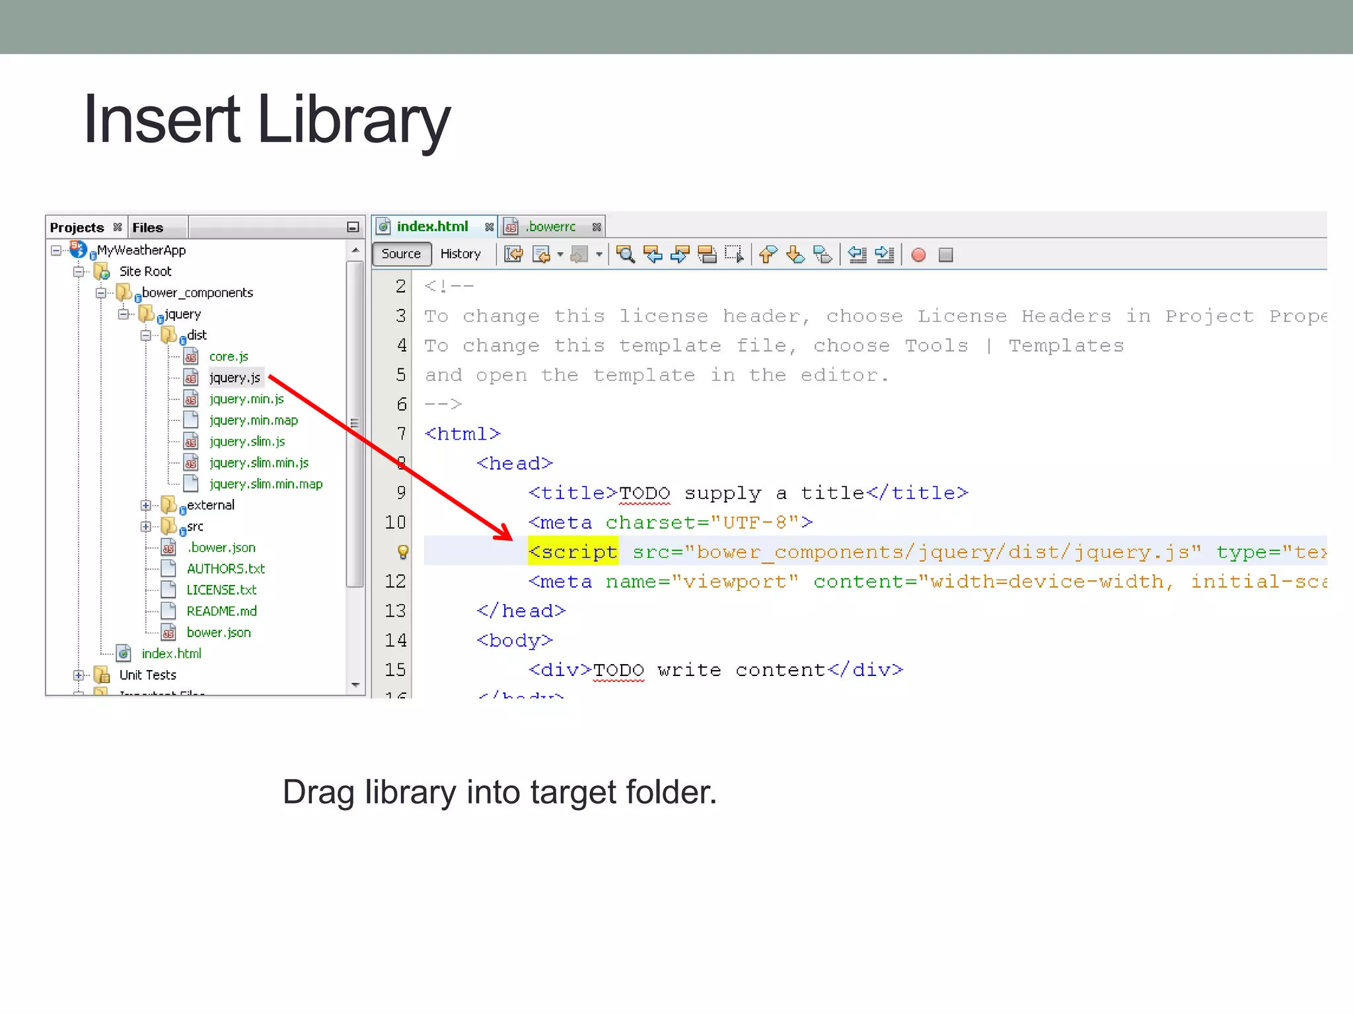Screen dimensions: 1353x1014
Task: Click the highlighted <script tag
Action: click(573, 551)
